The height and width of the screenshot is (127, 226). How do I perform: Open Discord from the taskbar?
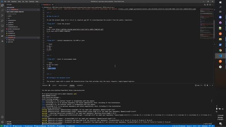click(220, 17)
